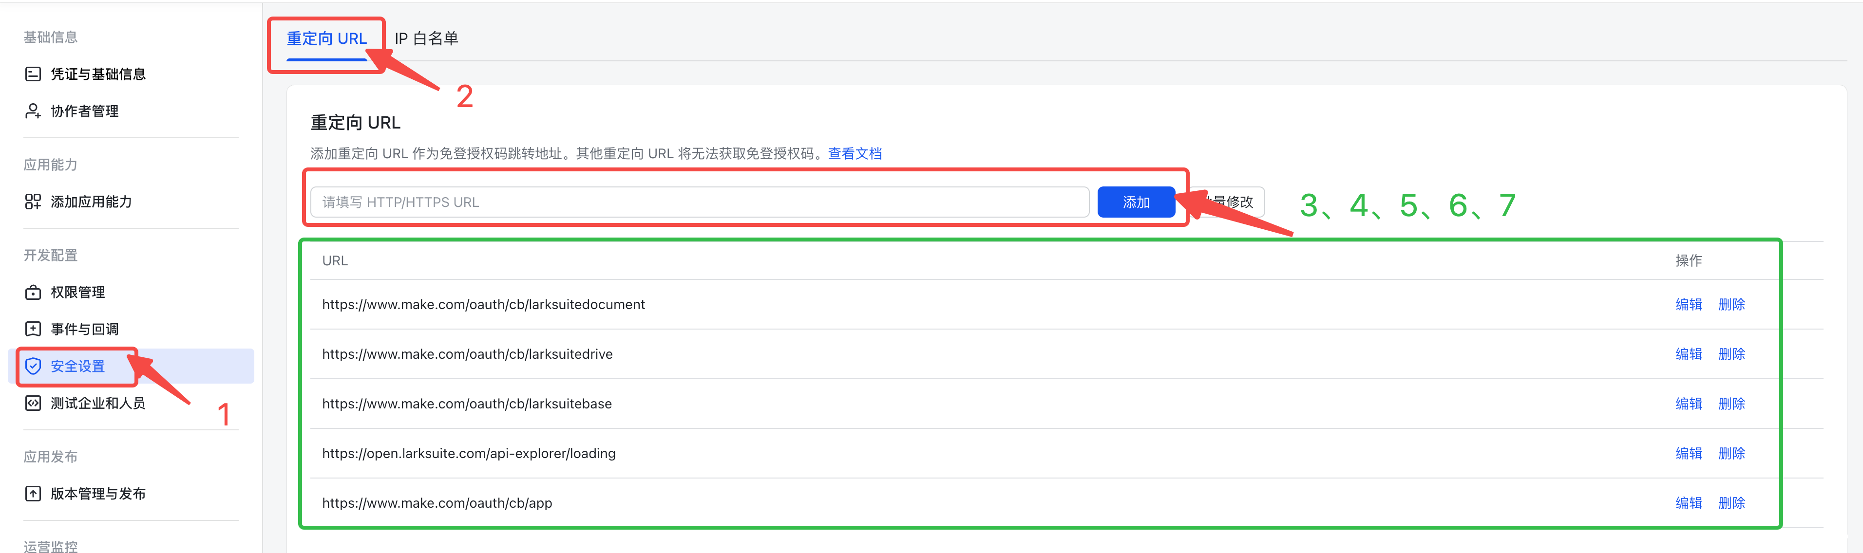Click the 版本管理与发布 upload icon

pos(33,493)
